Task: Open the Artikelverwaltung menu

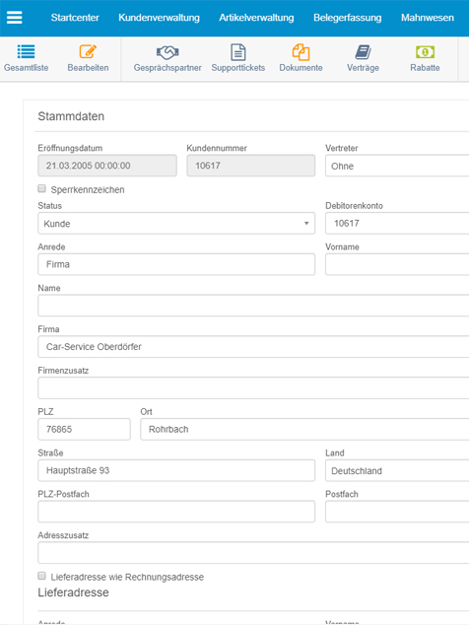Action: pos(256,18)
